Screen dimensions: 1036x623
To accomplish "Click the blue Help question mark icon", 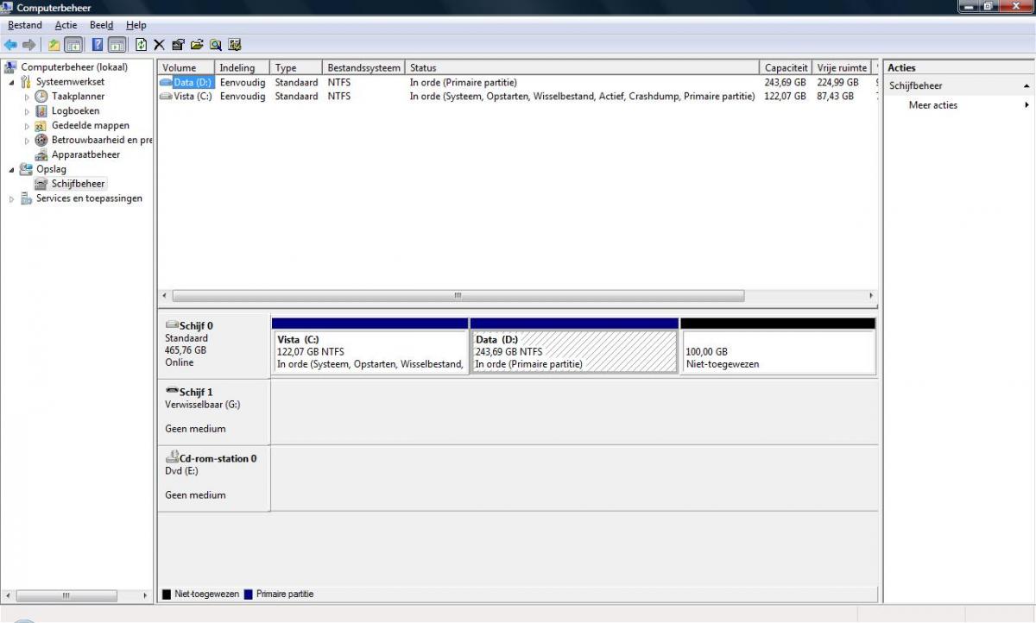I will pyautogui.click(x=98, y=45).
